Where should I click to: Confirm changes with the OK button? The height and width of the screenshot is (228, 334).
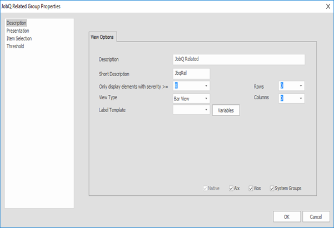[286, 216]
